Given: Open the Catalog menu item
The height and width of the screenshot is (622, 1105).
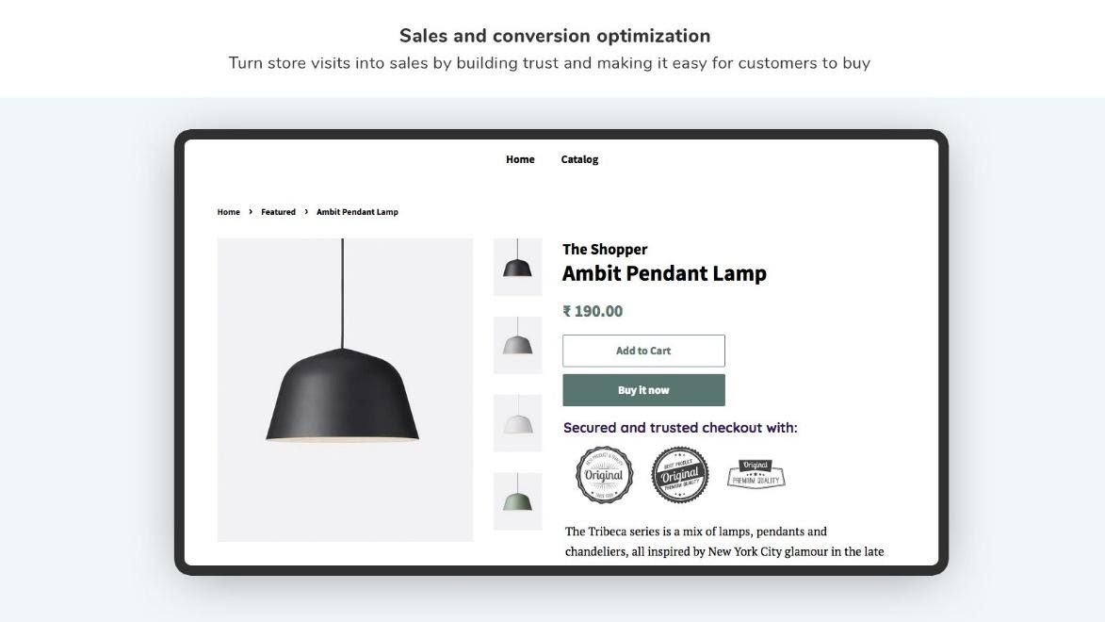Looking at the screenshot, I should click(579, 159).
